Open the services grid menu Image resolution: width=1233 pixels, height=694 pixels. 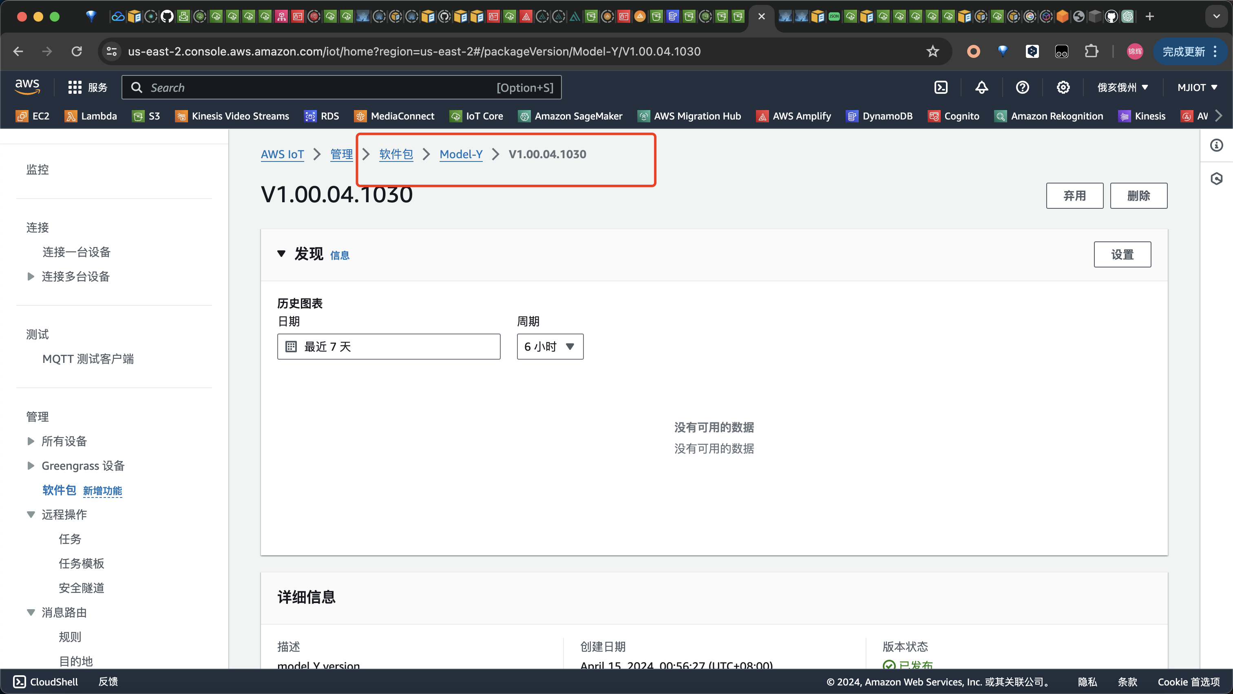(87, 87)
